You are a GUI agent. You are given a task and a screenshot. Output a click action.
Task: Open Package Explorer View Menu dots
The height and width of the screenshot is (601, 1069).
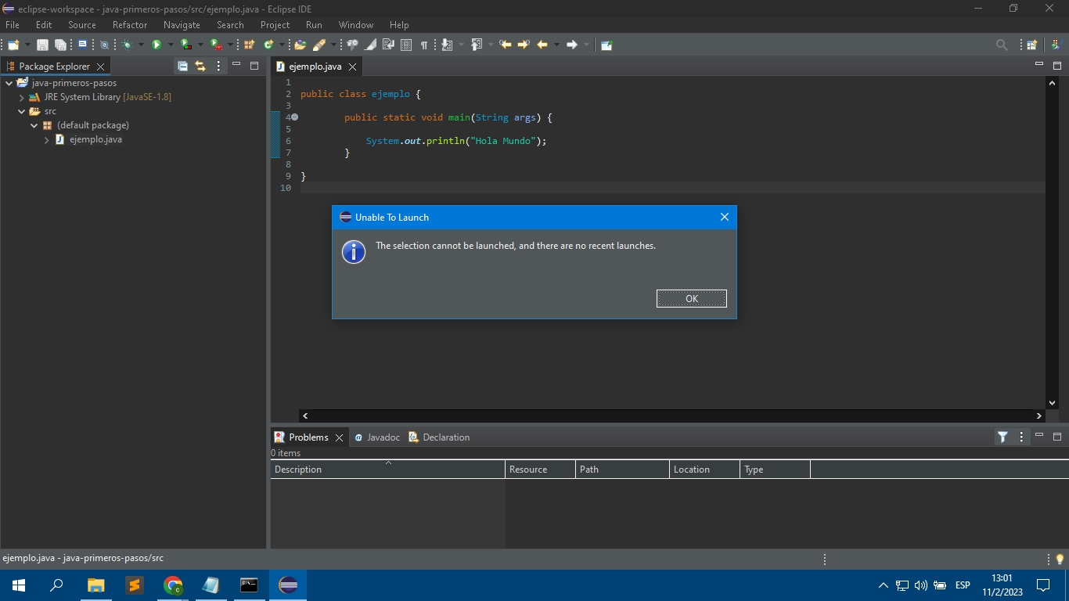[218, 67]
